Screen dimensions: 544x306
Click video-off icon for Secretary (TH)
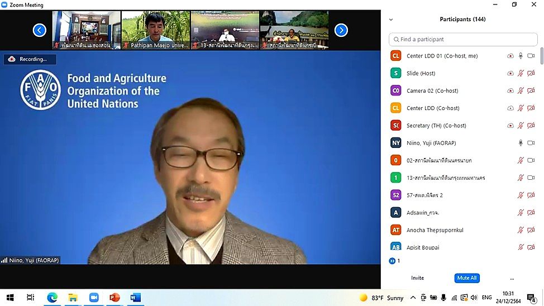click(x=531, y=125)
